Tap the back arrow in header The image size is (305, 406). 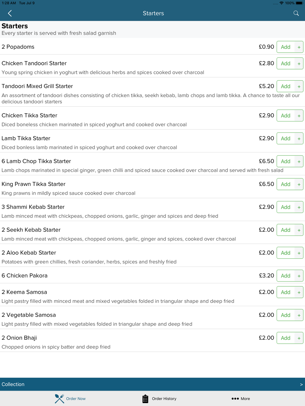tap(10, 13)
